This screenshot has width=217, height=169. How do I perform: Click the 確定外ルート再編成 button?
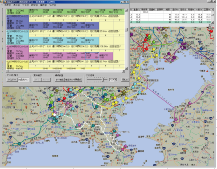click(74, 79)
